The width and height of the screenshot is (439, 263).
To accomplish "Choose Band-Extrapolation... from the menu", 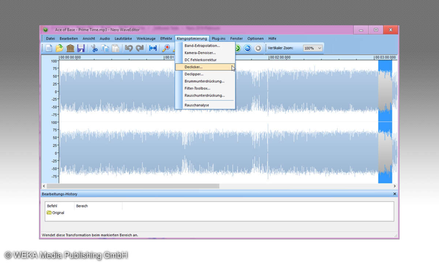I will pos(205,46).
